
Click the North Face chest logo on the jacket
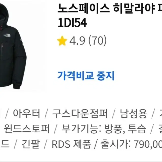coord(7,35)
